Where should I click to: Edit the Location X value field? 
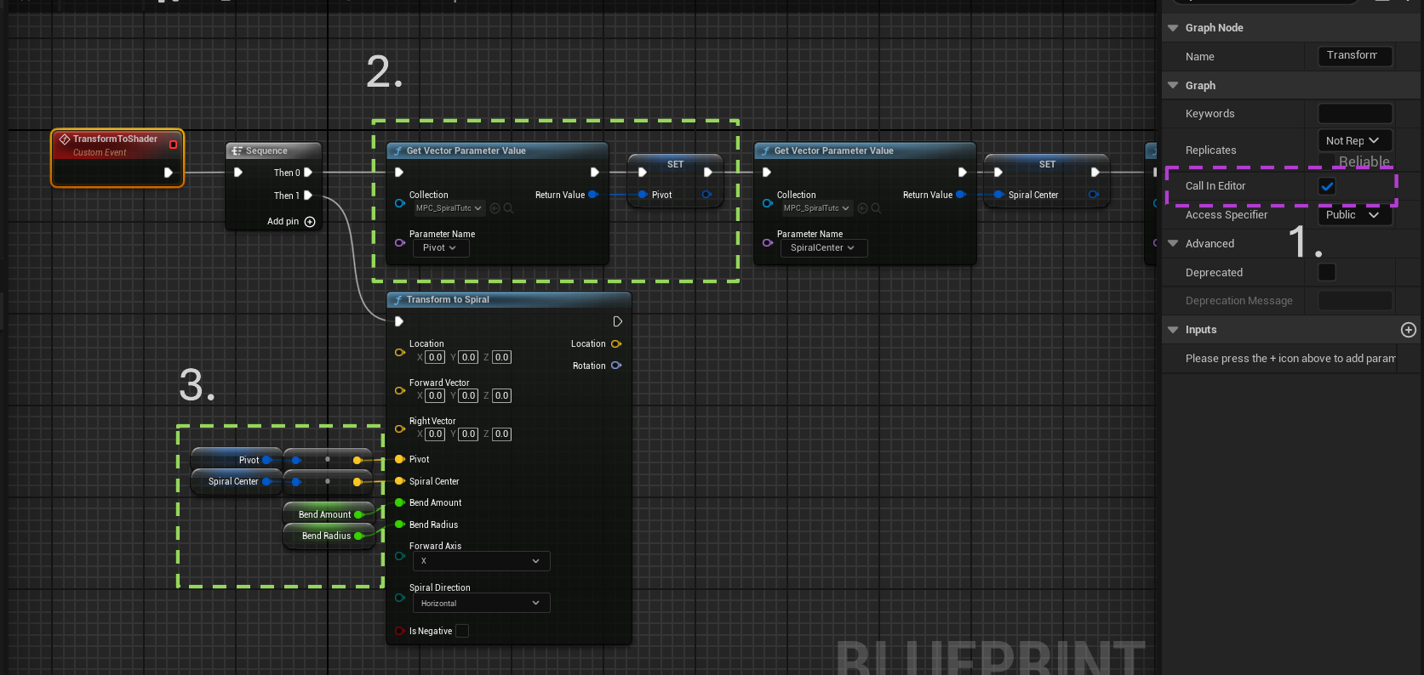click(435, 358)
